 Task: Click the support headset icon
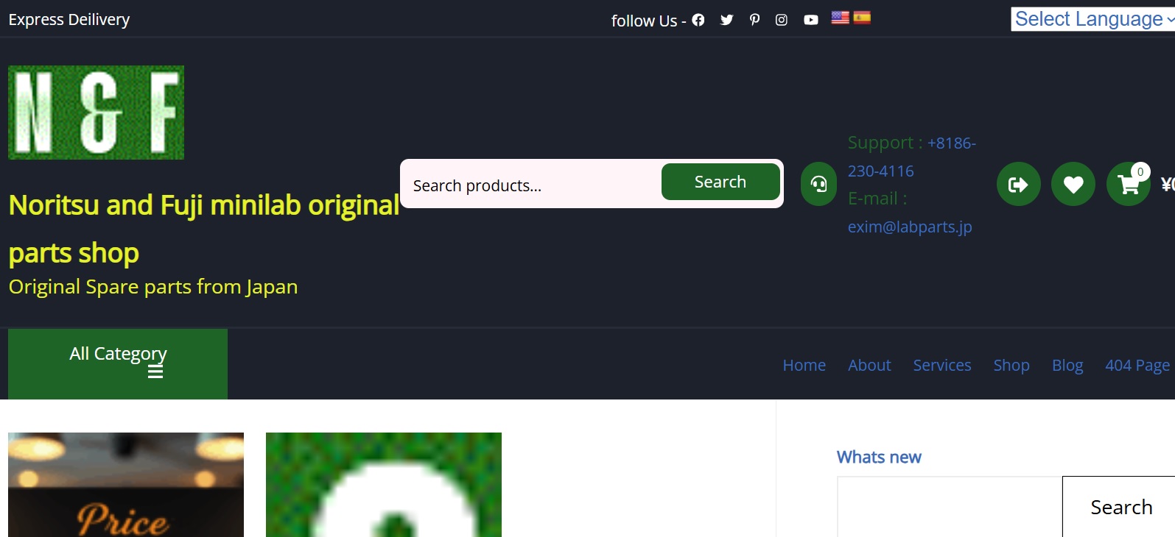(818, 184)
